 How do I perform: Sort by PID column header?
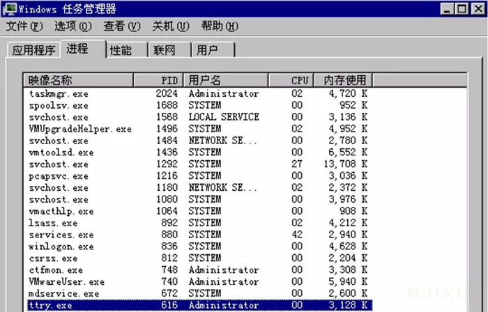(x=158, y=80)
